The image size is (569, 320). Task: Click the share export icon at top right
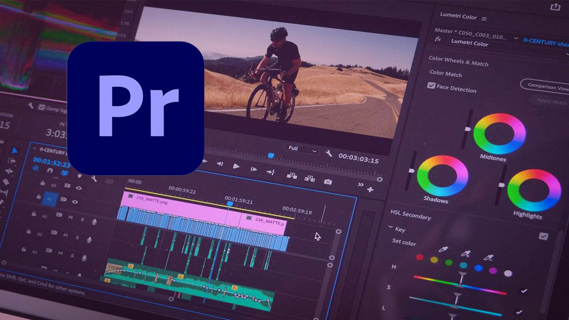pos(555,6)
